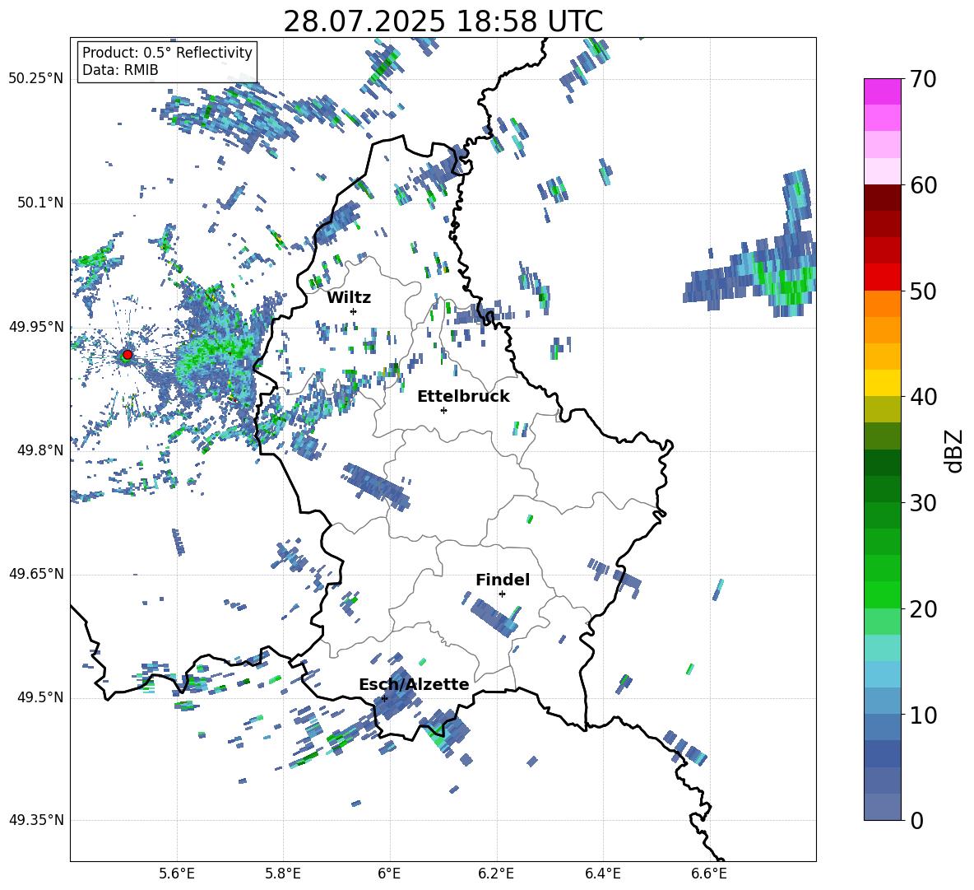974x890 pixels.
Task: Click the dark red colorbar segment below 60
Action: click(x=882, y=198)
